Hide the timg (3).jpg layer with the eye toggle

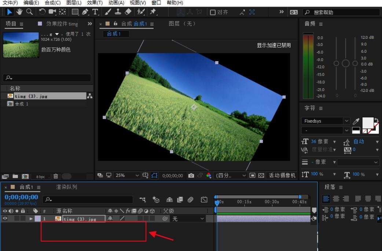click(5, 219)
